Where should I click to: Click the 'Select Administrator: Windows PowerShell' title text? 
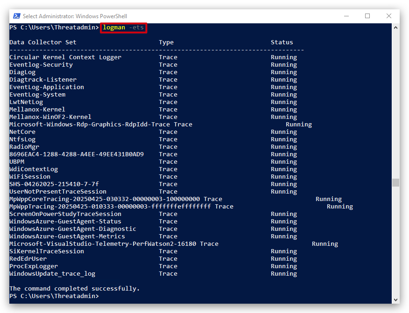[x=75, y=16]
